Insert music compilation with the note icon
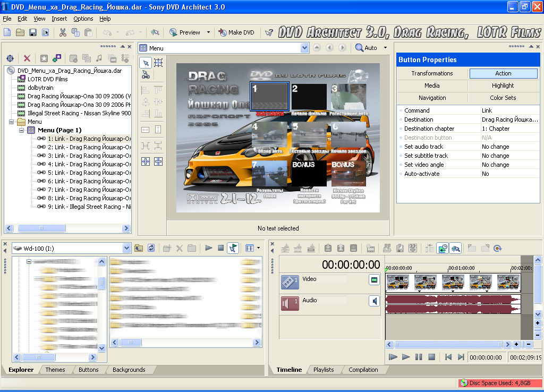Viewport: 544px width, 392px height. (x=99, y=58)
